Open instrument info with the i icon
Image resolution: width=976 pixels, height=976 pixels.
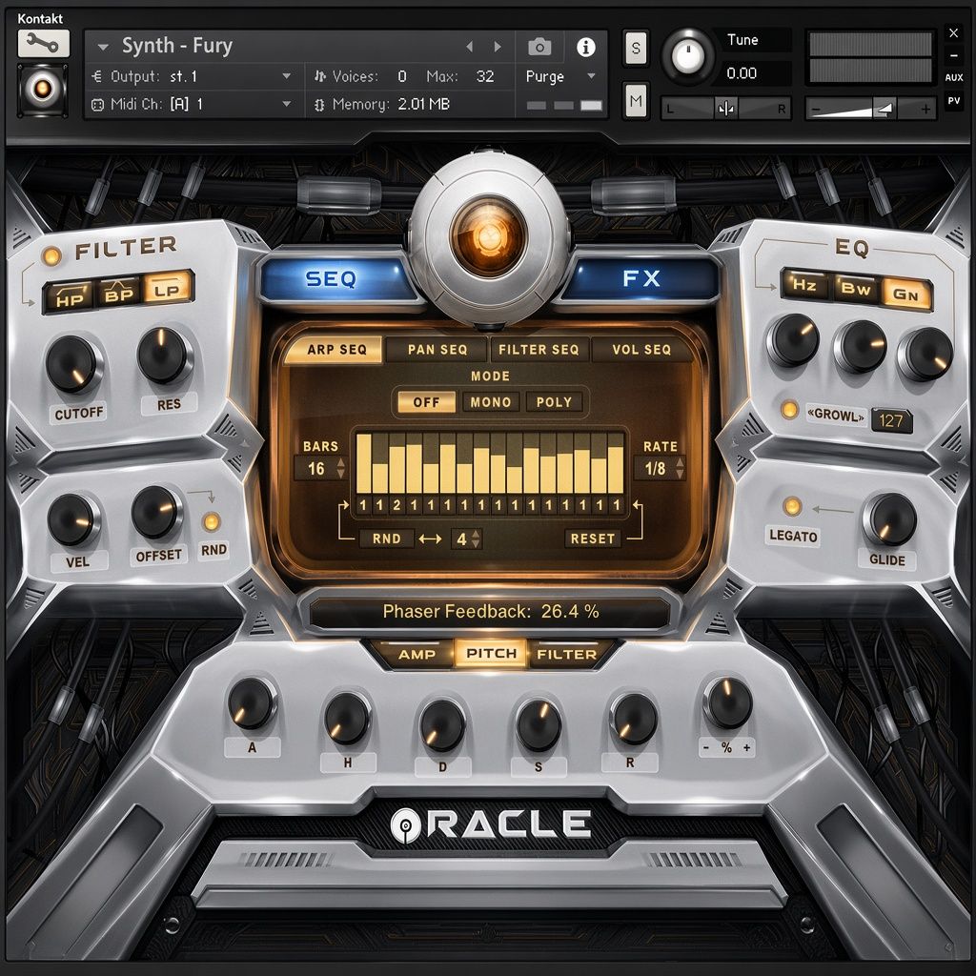586,47
